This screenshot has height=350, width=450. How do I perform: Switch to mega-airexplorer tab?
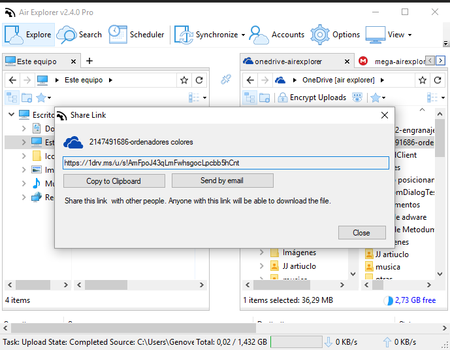pos(392,61)
